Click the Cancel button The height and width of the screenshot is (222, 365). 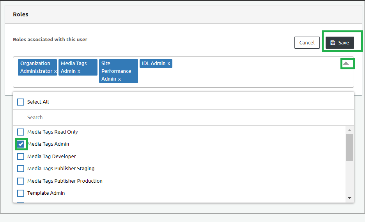click(307, 43)
